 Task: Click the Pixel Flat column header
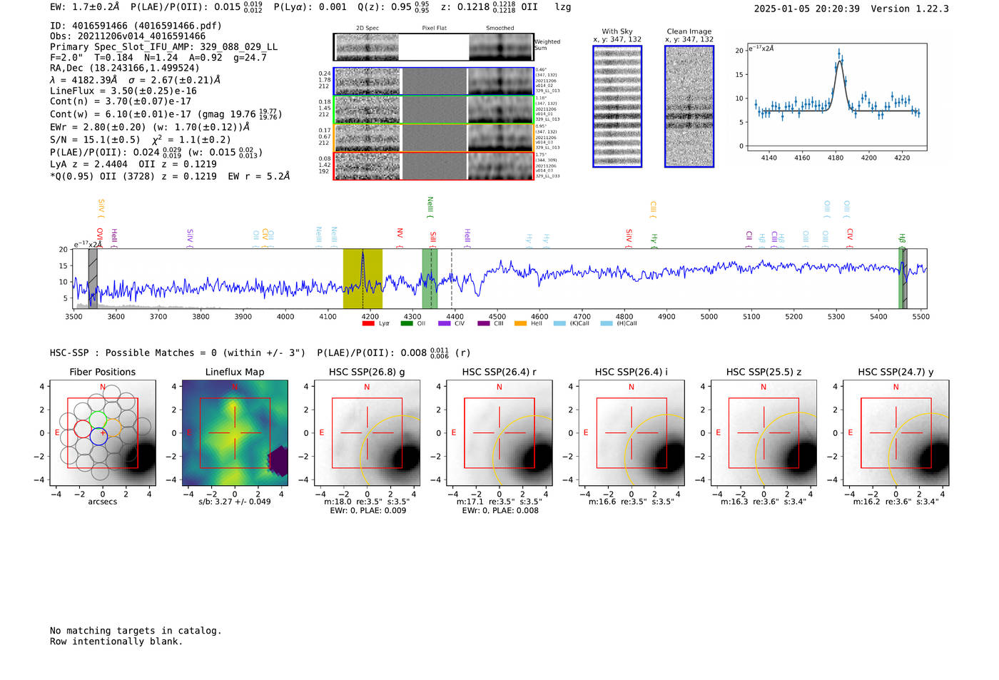(434, 29)
